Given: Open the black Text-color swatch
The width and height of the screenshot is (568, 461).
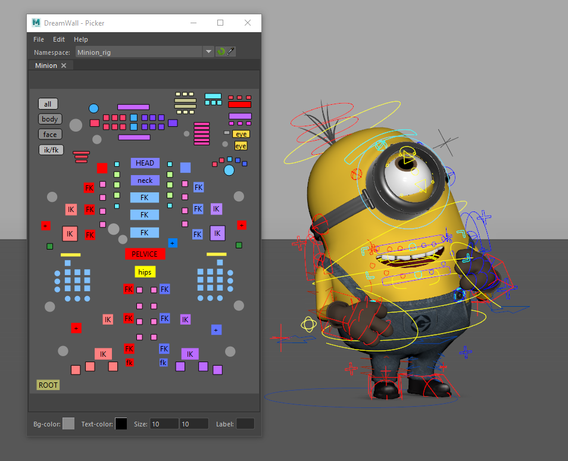Looking at the screenshot, I should coord(121,423).
